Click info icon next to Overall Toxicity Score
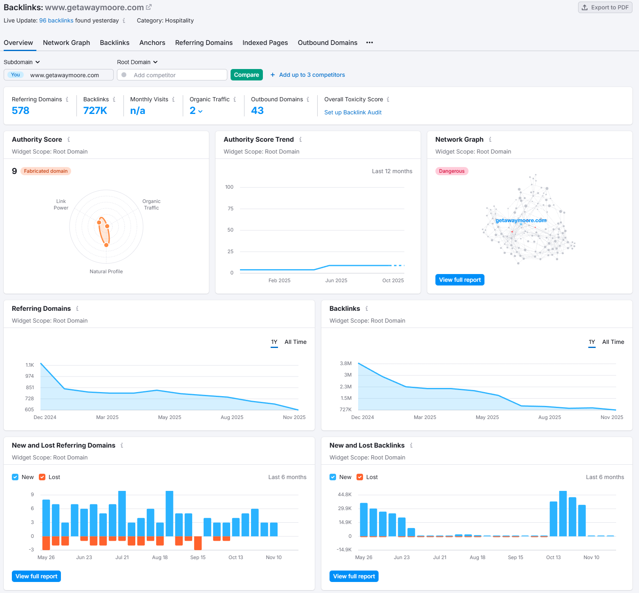This screenshot has height=593, width=639. pyautogui.click(x=388, y=99)
